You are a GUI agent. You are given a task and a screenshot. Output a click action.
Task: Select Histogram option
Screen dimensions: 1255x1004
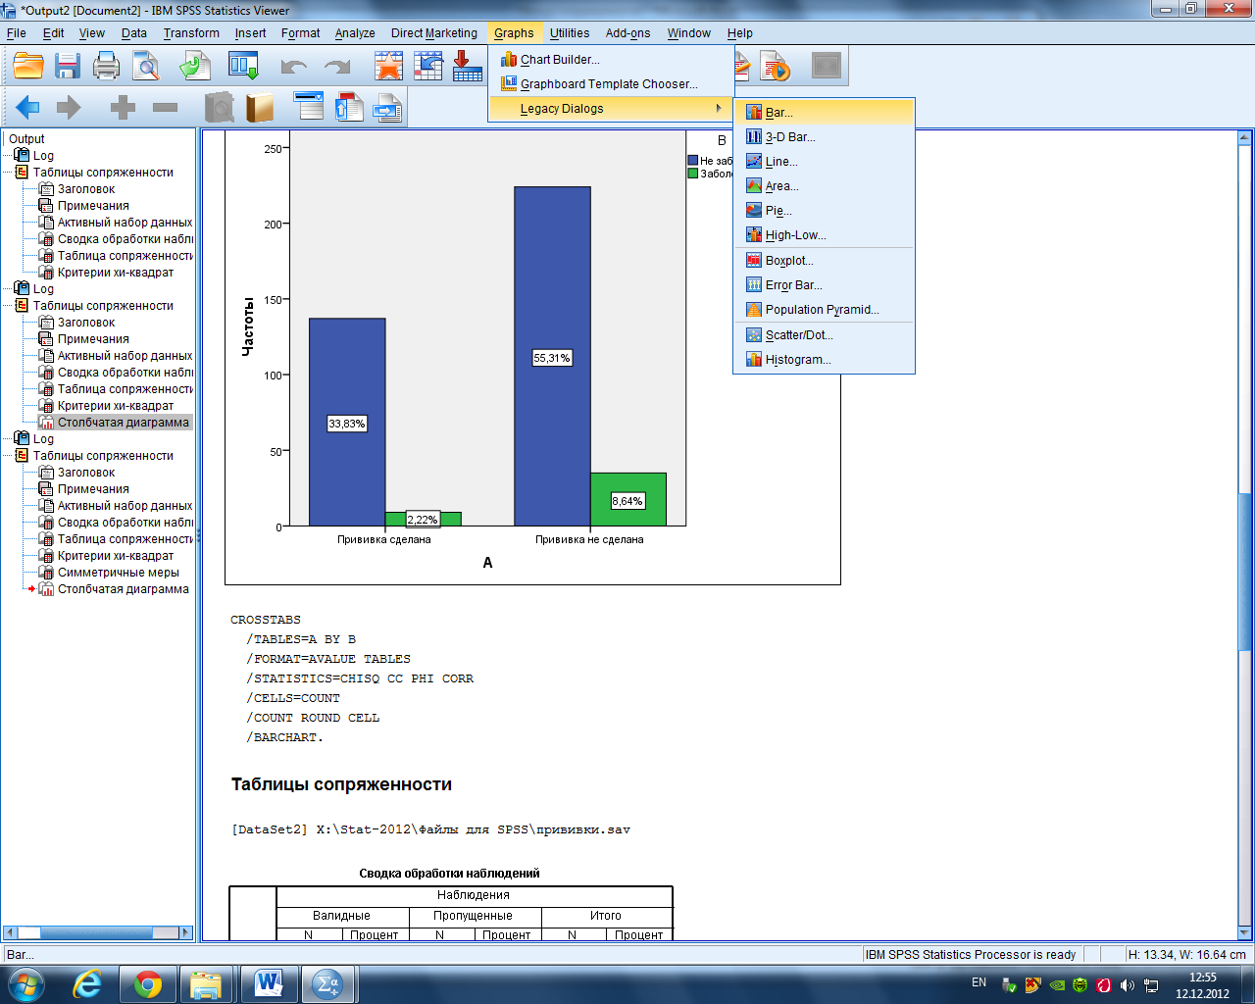[824, 360]
